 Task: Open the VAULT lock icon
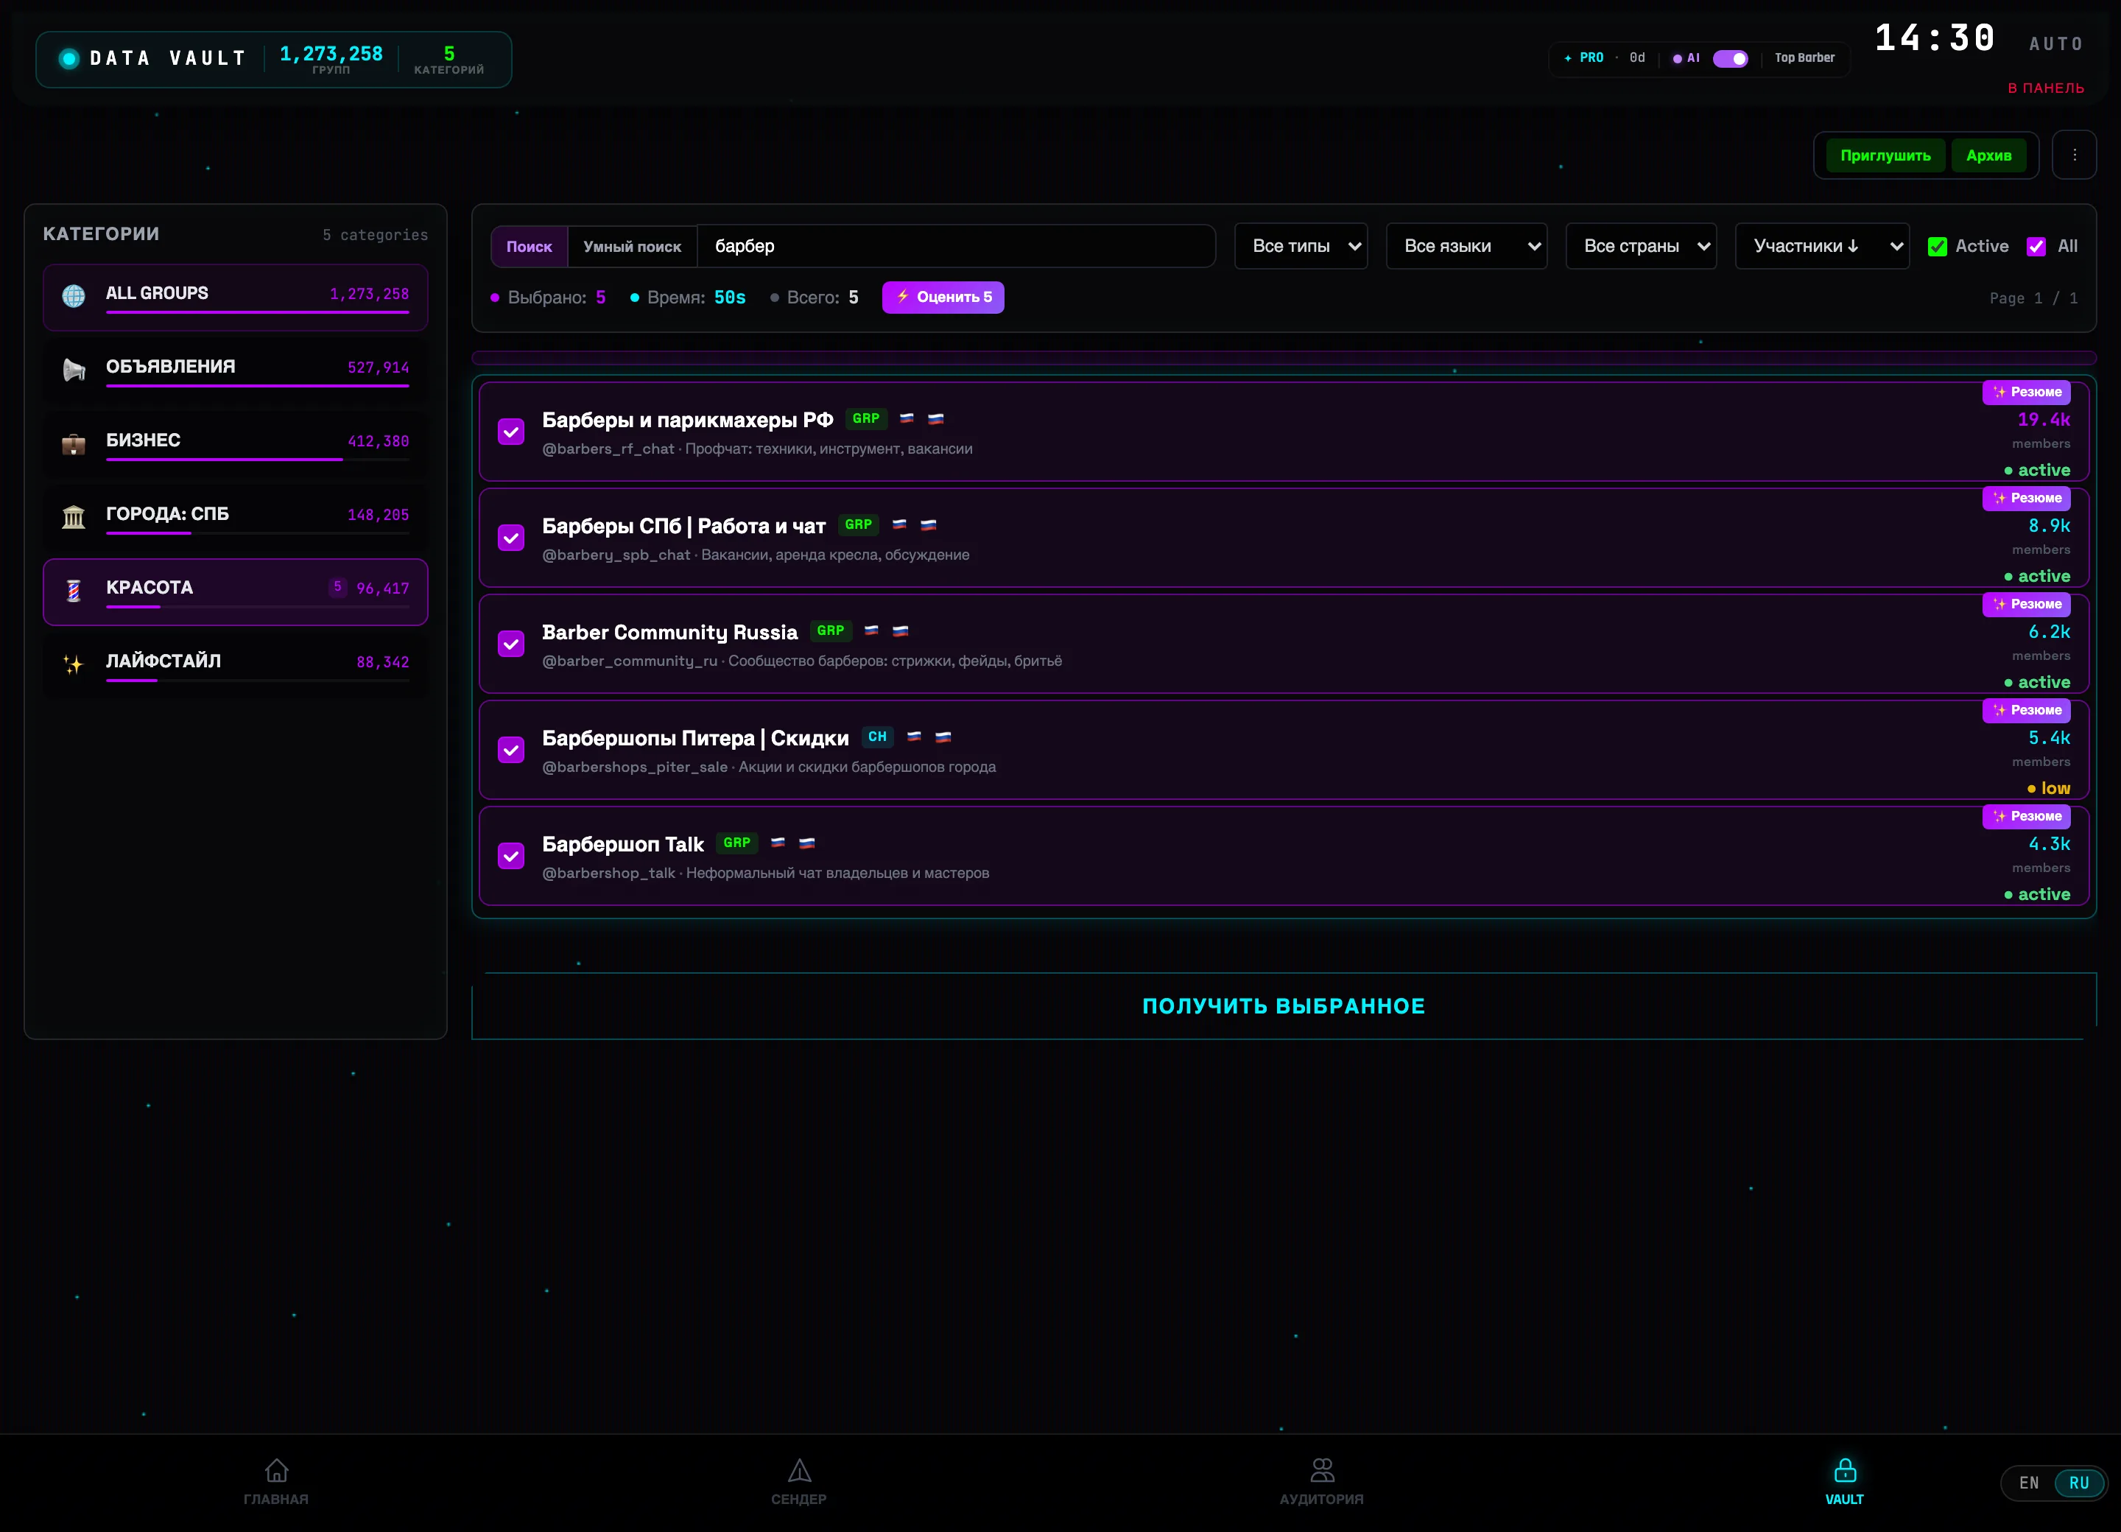click(x=1844, y=1471)
